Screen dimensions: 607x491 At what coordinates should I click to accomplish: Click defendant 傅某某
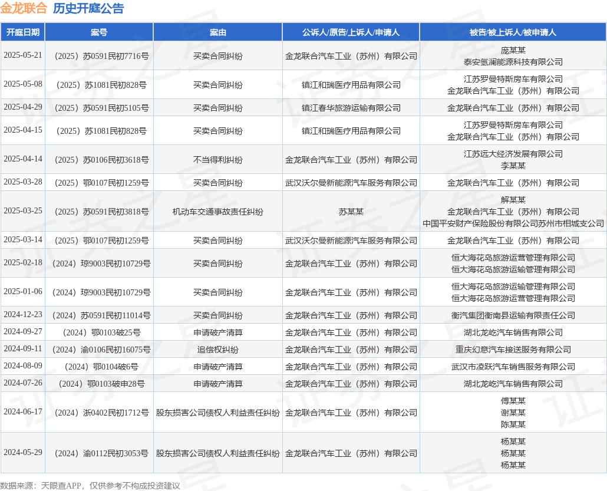click(513, 401)
